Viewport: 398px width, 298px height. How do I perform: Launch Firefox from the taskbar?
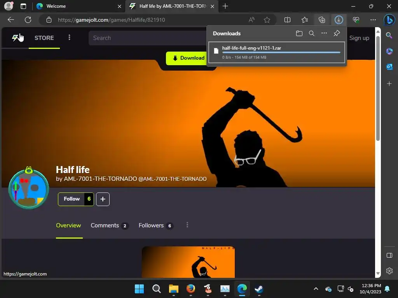[x=190, y=289]
